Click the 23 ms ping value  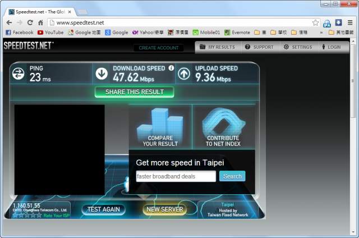[x=40, y=77]
